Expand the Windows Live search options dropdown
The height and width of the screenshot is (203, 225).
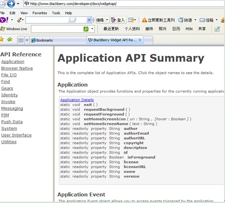(x=93, y=29)
